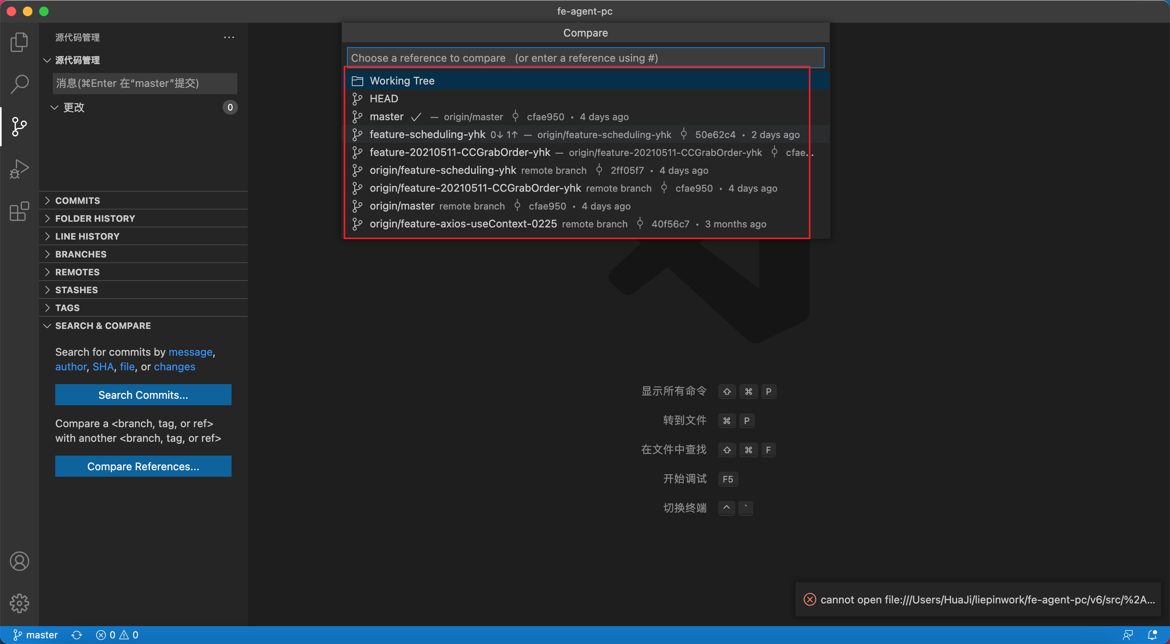Viewport: 1170px width, 644px height.
Task: Select Working Tree reference
Action: click(x=402, y=81)
